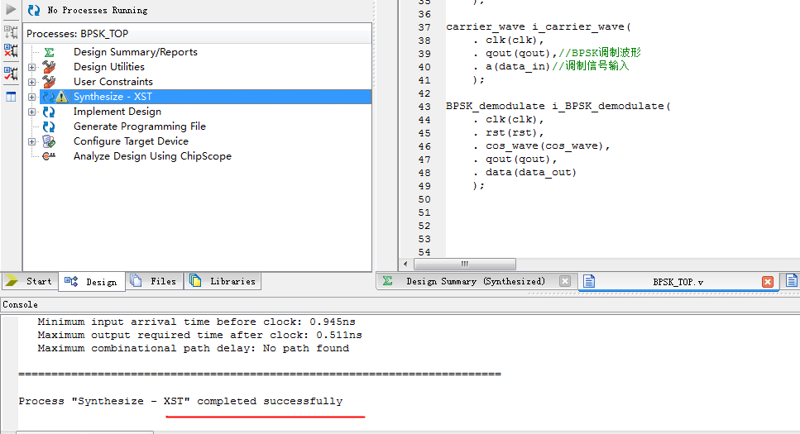This screenshot has height=434, width=800.
Task: Select Design Summary/Reports process
Action: pyautogui.click(x=135, y=52)
